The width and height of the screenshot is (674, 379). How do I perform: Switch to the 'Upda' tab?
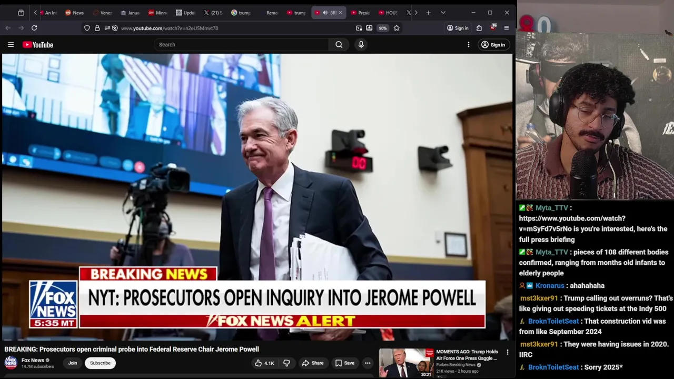tap(186, 13)
